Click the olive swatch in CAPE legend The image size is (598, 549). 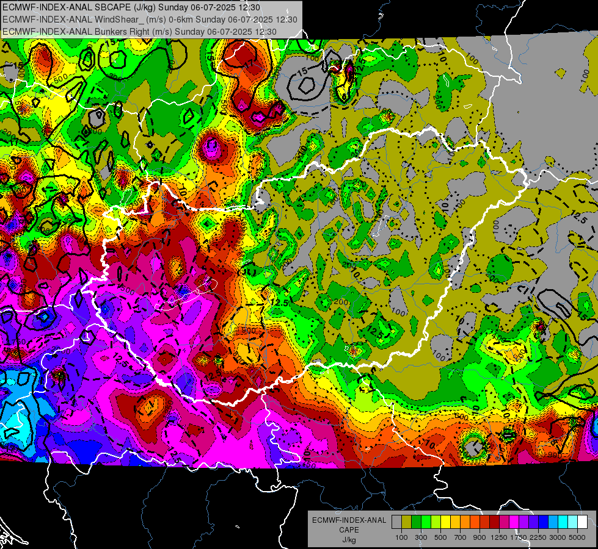point(407,522)
